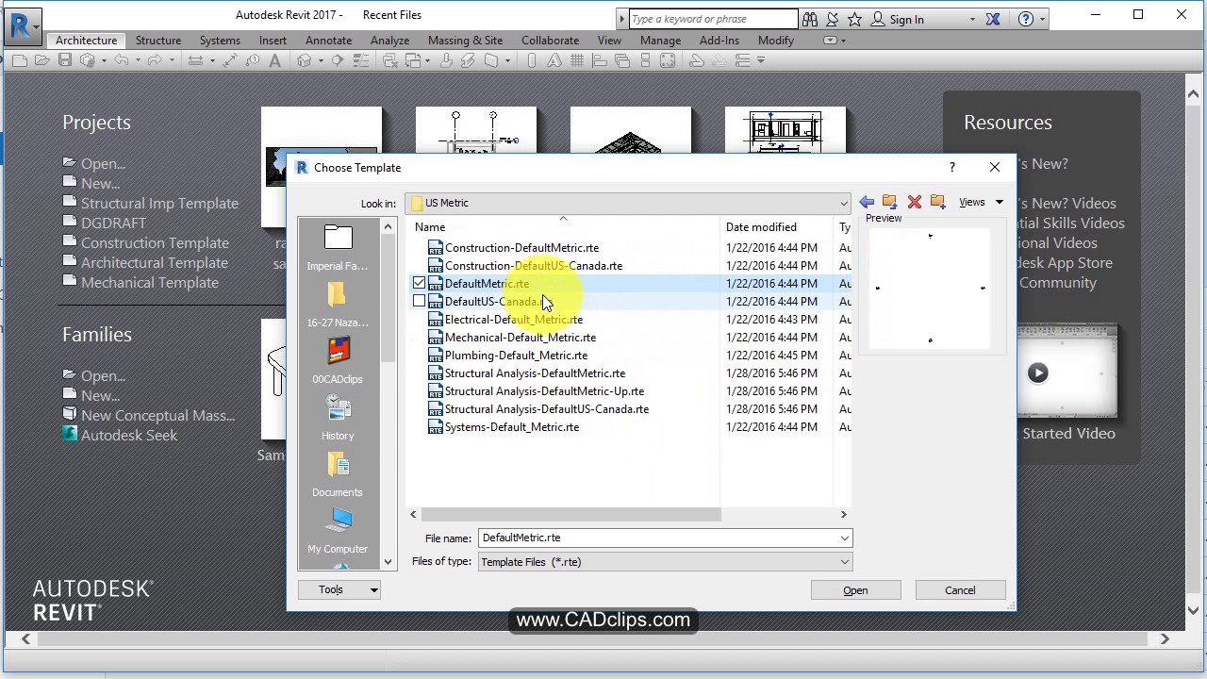Click the Redo icon
This screenshot has width=1207, height=679.
pos(157,59)
